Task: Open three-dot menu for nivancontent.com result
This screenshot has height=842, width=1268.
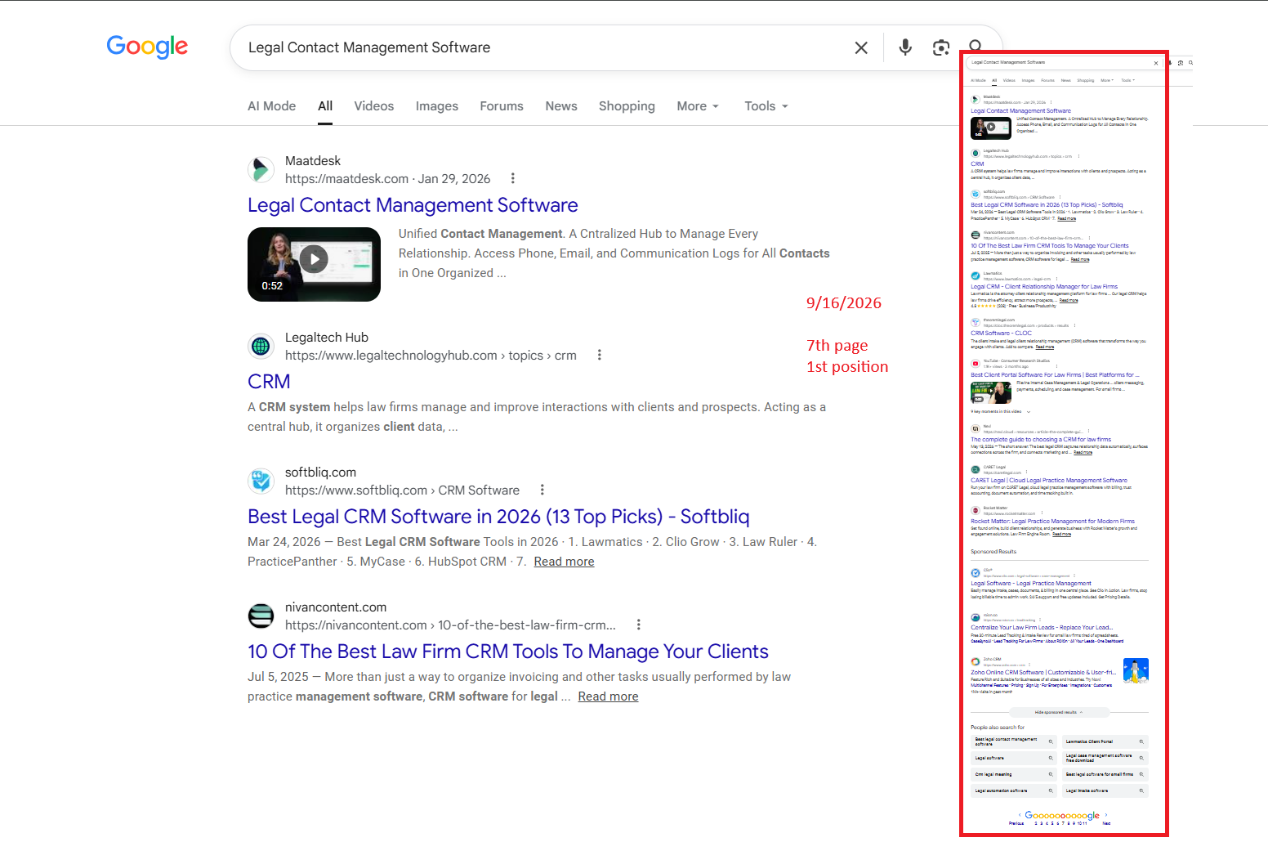Action: (638, 625)
